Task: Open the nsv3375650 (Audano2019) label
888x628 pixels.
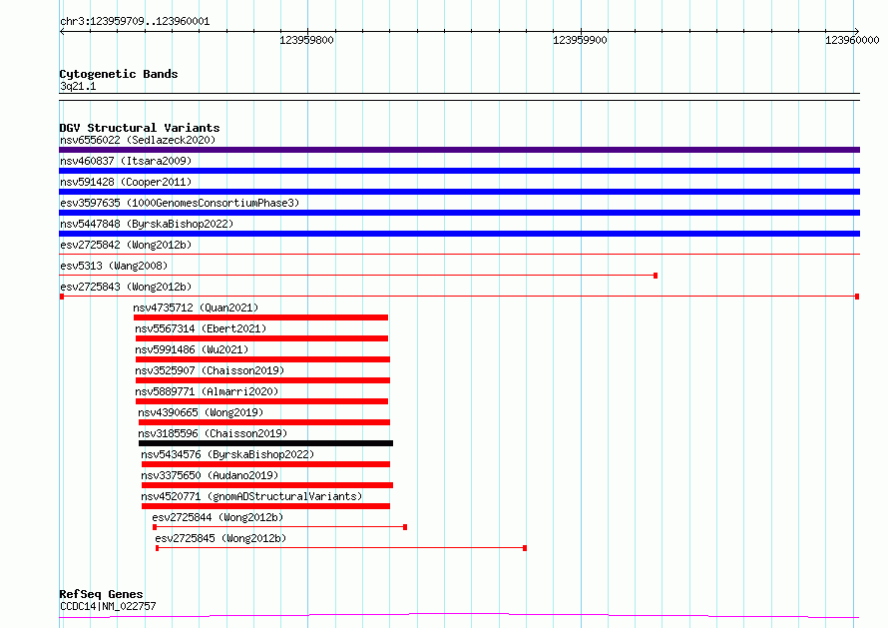Action: tap(210, 475)
